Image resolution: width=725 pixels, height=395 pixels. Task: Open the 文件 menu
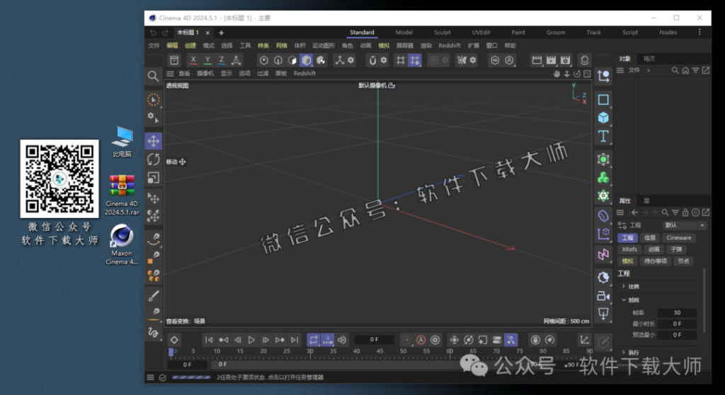pos(154,46)
